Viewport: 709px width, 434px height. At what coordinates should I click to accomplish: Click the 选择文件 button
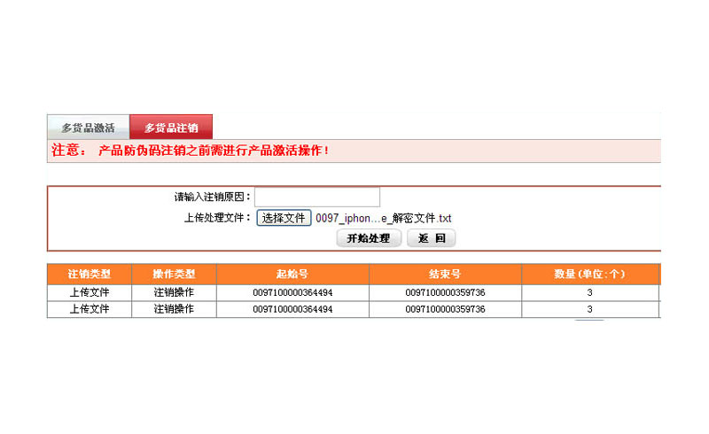(284, 218)
